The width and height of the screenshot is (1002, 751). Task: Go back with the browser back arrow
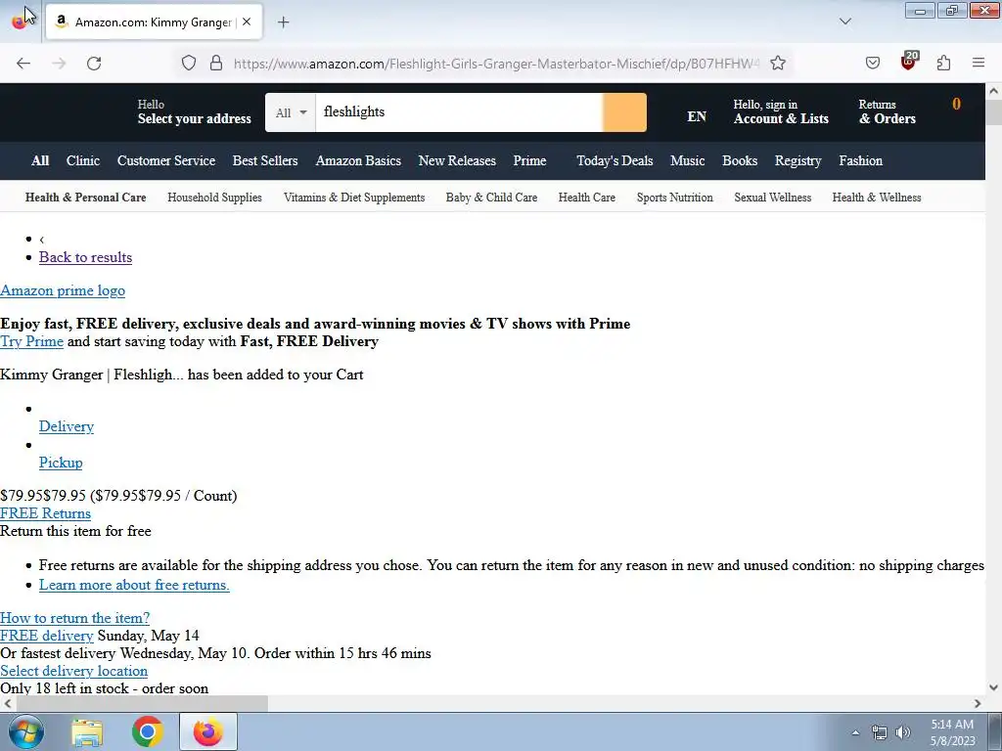click(23, 64)
